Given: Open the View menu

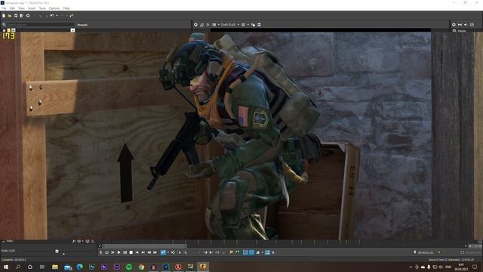Looking at the screenshot, I should pos(21,8).
